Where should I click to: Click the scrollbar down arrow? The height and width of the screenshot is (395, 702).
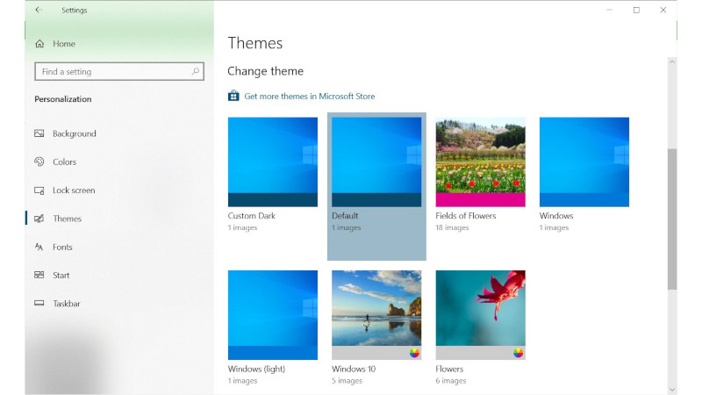672,390
